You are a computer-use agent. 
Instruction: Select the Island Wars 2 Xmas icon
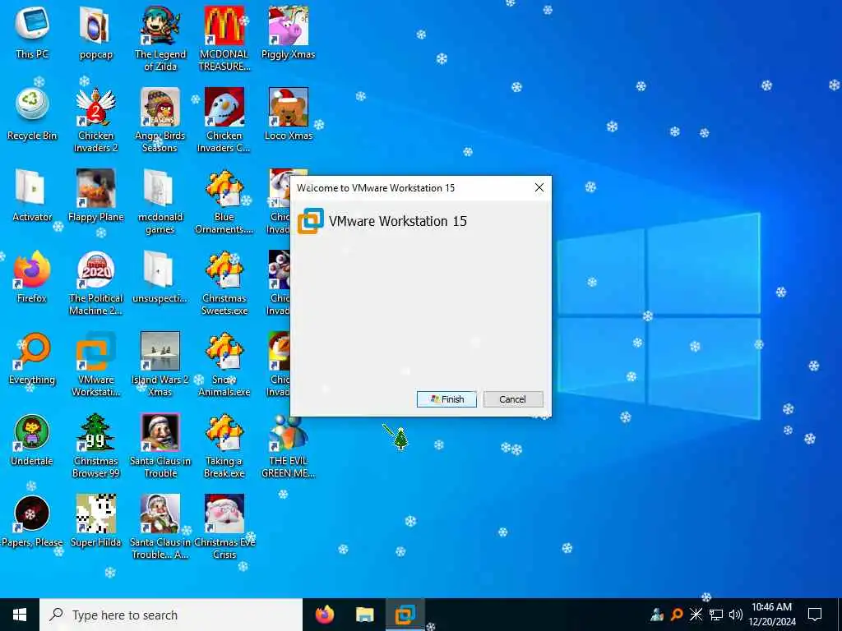pos(160,365)
